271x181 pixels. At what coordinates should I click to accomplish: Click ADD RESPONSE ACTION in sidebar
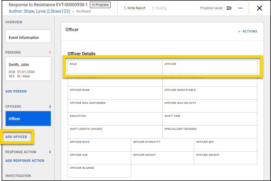pos(25,160)
